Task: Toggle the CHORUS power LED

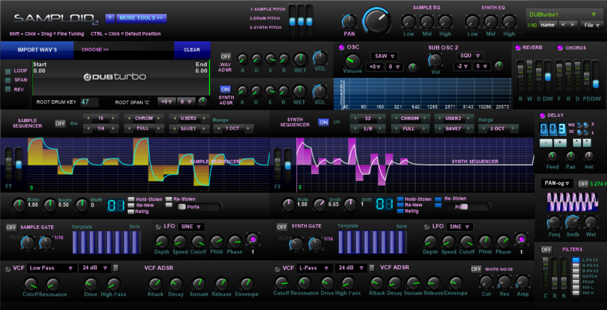Action: pos(560,48)
